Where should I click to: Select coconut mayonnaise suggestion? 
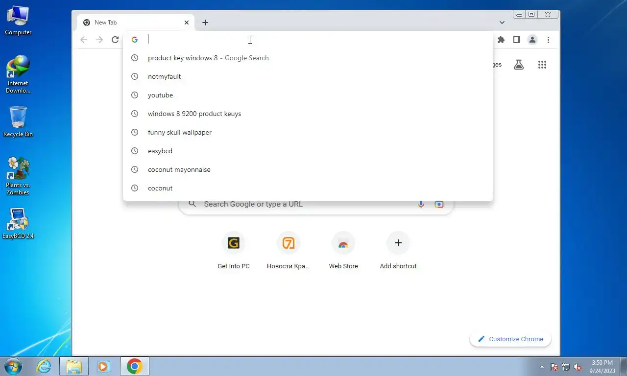tap(308, 169)
